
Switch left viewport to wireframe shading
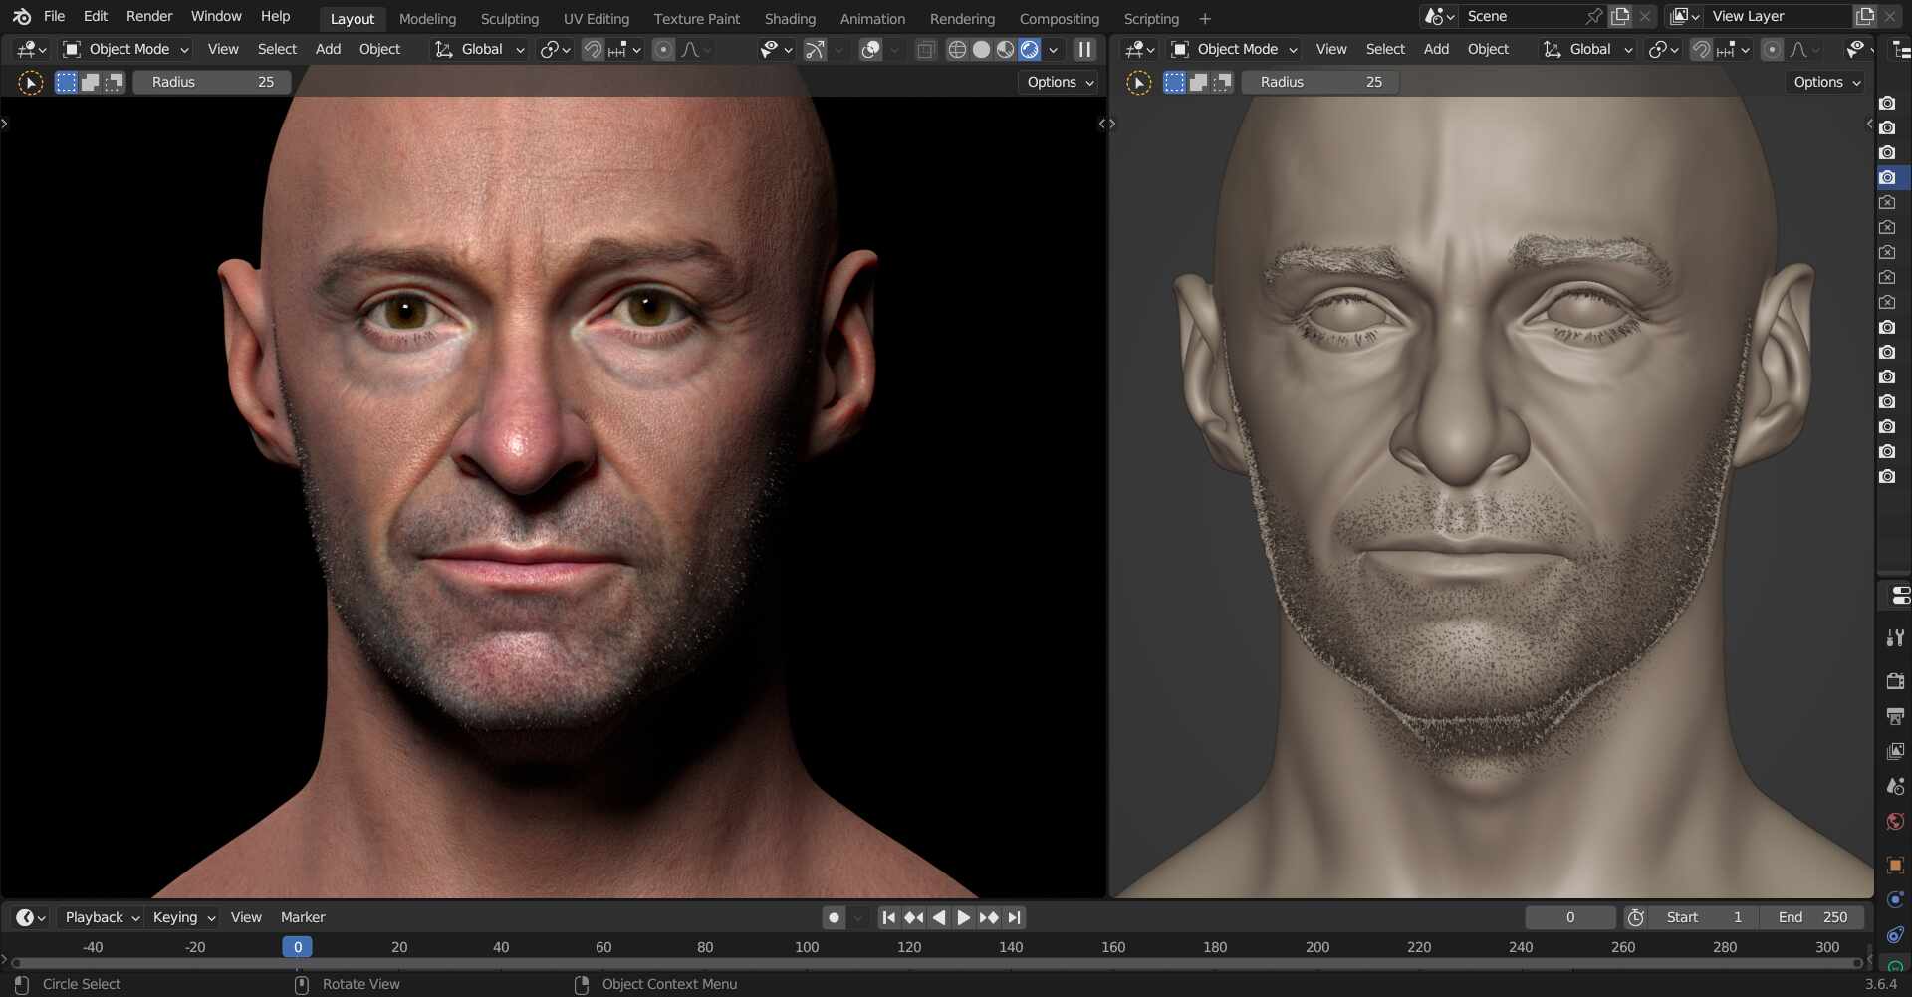pyautogui.click(x=957, y=49)
